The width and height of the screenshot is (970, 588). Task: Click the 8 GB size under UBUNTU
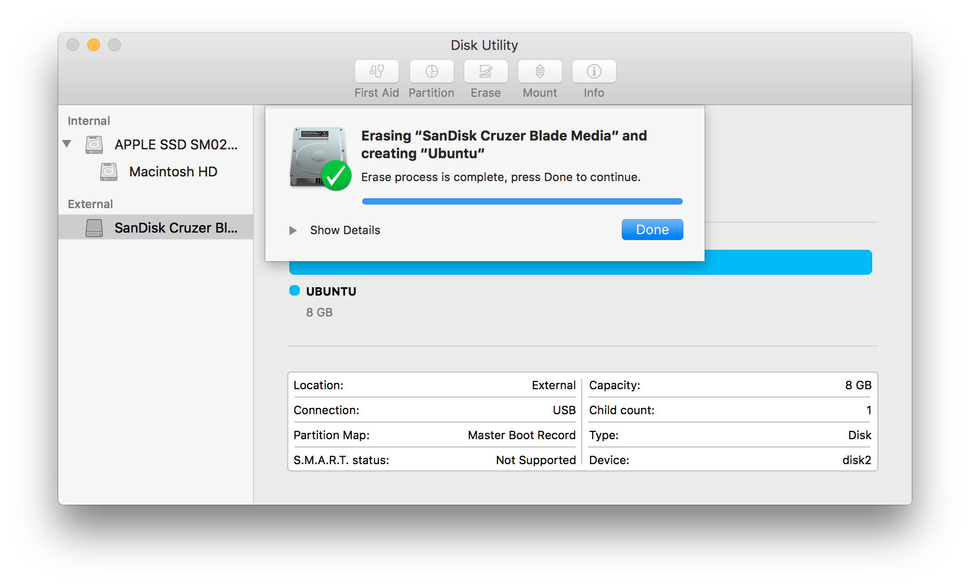[319, 312]
